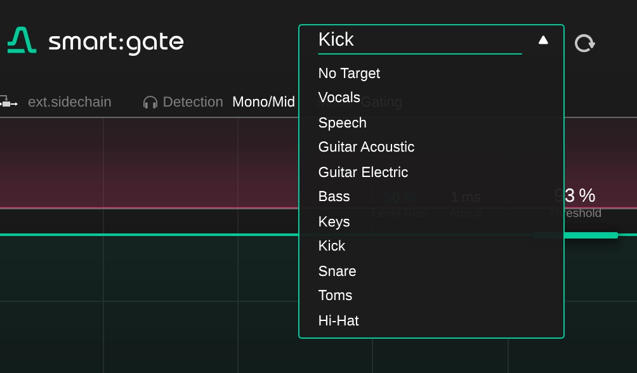Select Guitar Acoustic profile
Screen dimensions: 637x373
pyautogui.click(x=366, y=147)
